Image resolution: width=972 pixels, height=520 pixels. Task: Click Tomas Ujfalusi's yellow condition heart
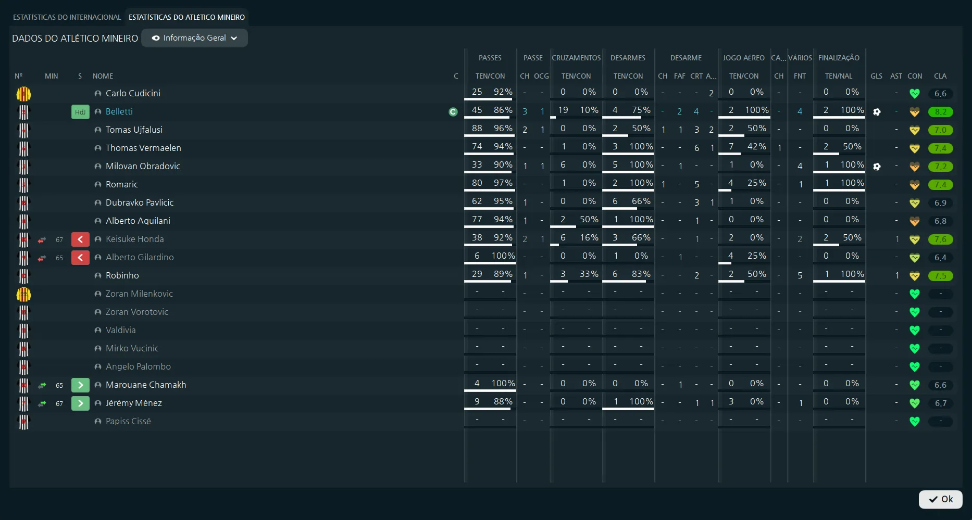[x=915, y=130]
